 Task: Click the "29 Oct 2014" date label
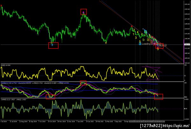52,121
